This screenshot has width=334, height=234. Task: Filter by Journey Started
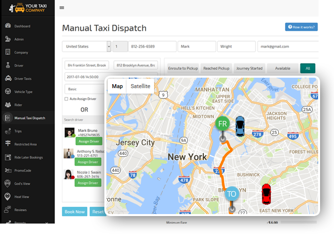coord(249,68)
